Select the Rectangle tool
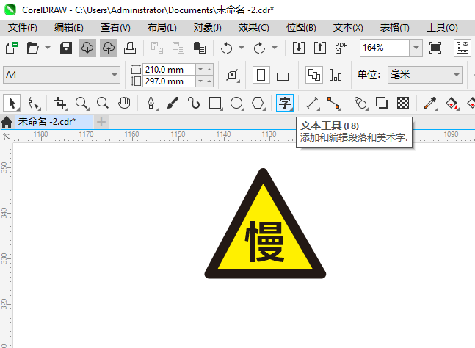This screenshot has width=475, height=348. [215, 103]
